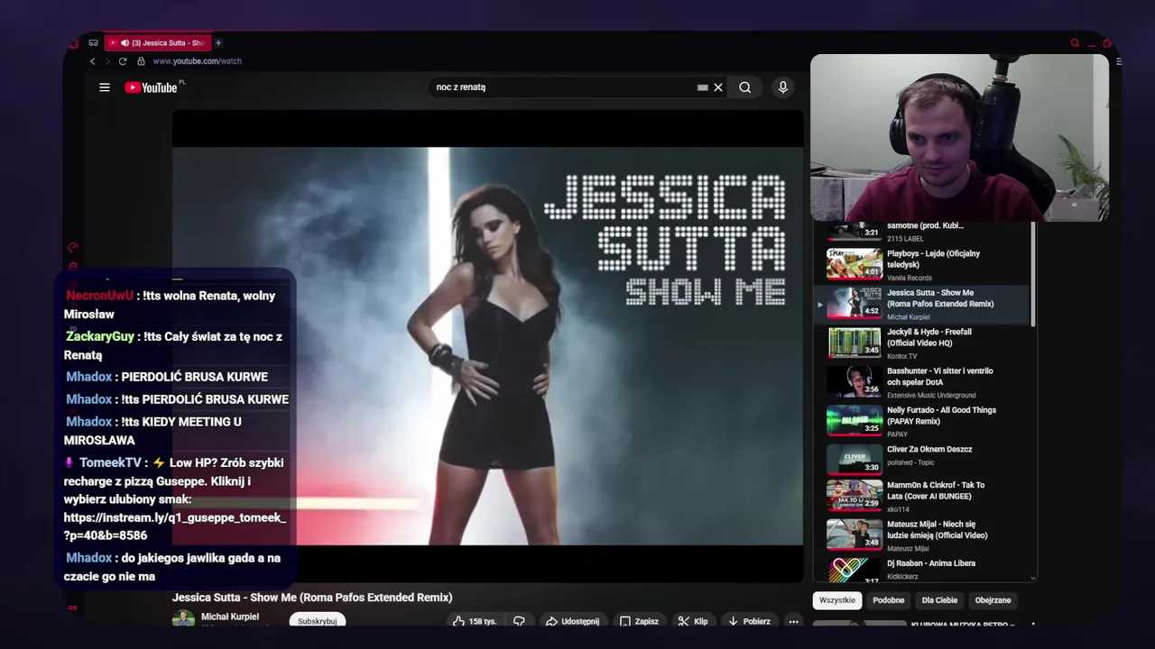This screenshot has height=649, width=1155.
Task: Click 'TomeekTV' username in chat overlay
Action: click(x=110, y=462)
